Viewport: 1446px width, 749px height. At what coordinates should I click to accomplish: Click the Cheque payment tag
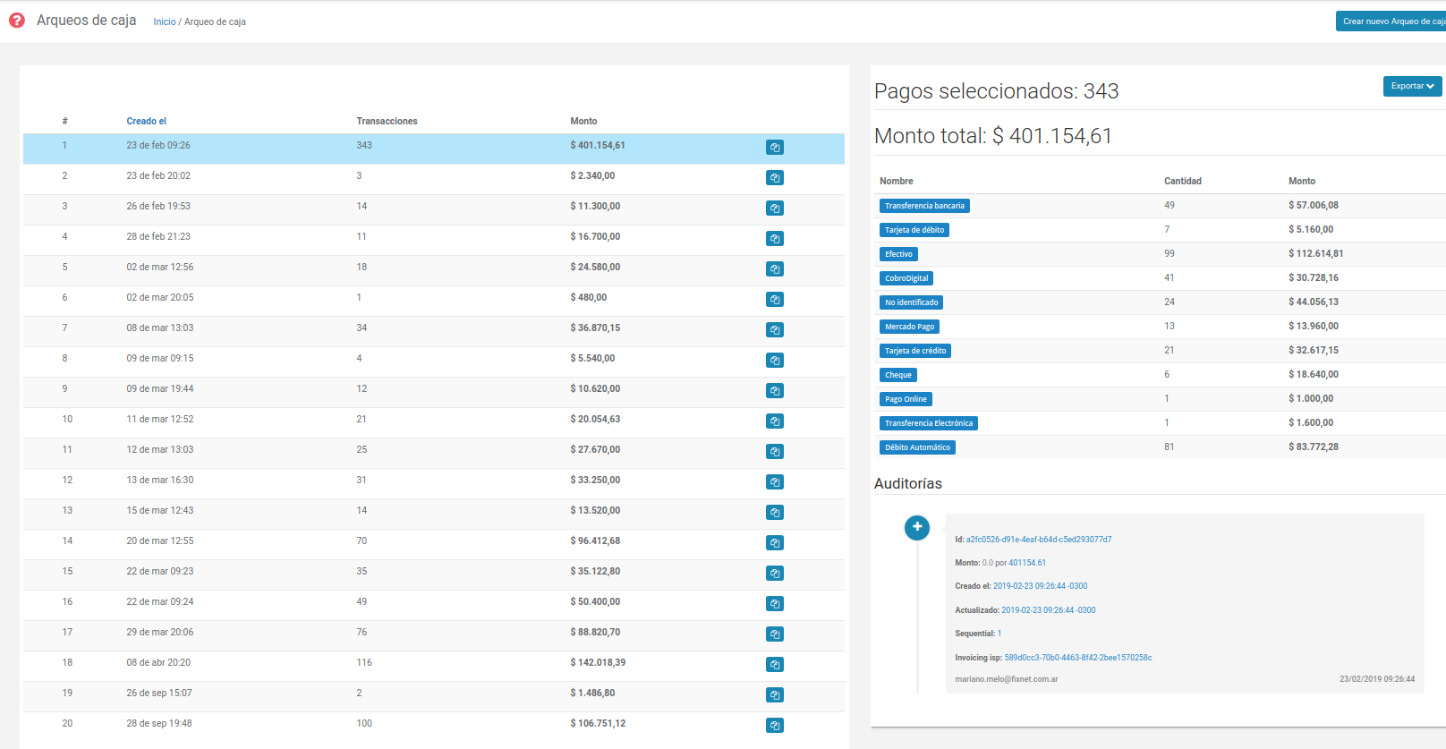(898, 375)
